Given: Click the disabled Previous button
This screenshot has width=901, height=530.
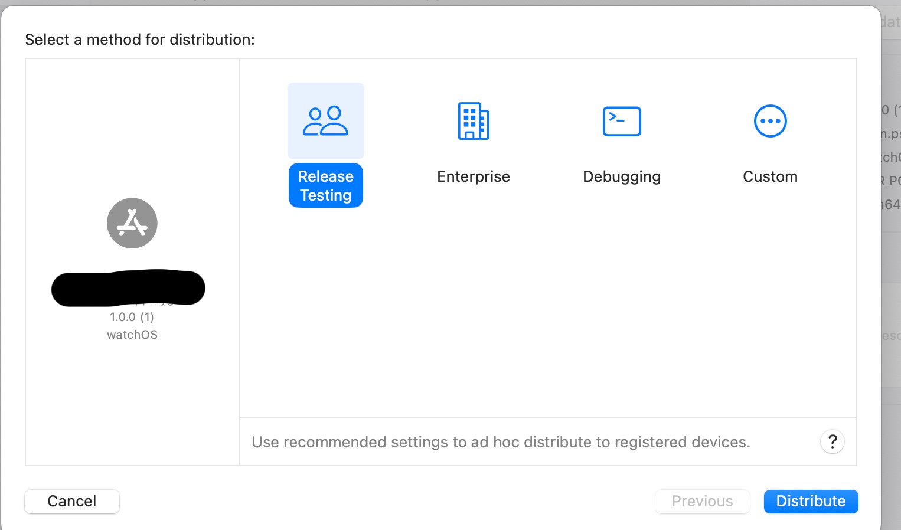Looking at the screenshot, I should pos(702,501).
